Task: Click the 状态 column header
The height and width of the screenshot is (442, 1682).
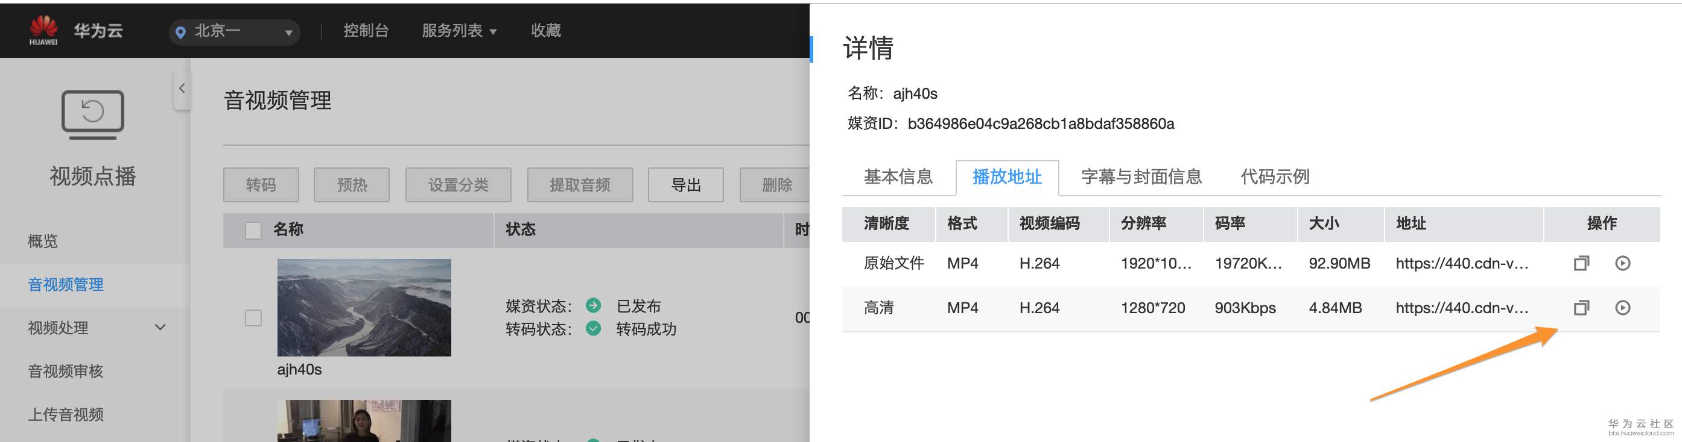Action: pyautogui.click(x=521, y=229)
